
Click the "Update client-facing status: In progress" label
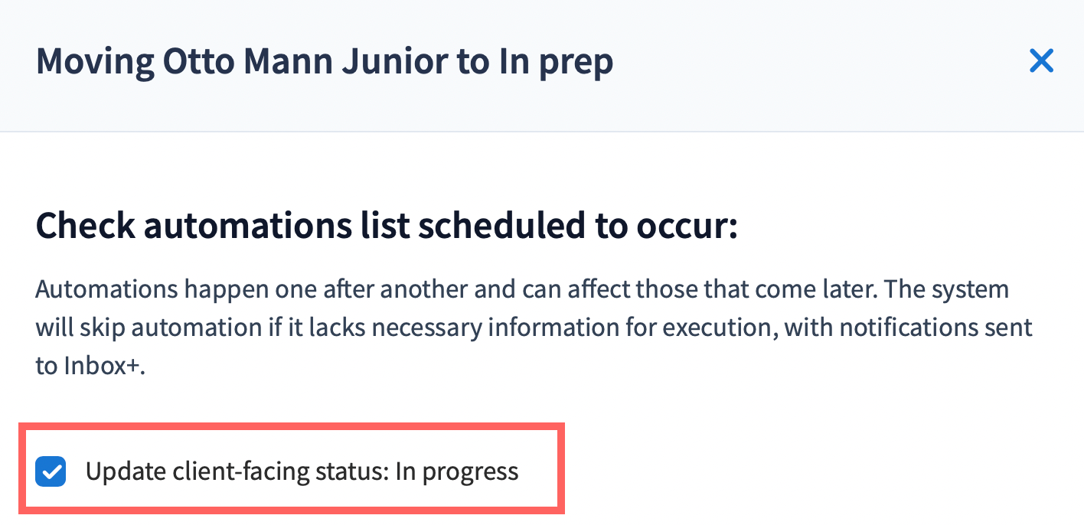pyautogui.click(x=302, y=471)
